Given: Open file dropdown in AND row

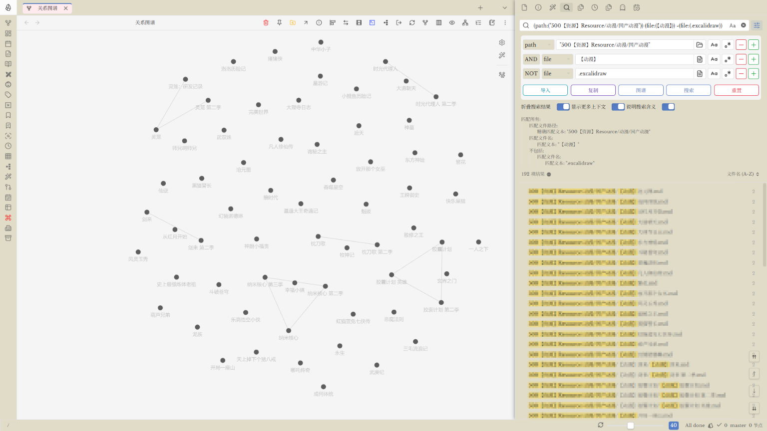Looking at the screenshot, I should (x=557, y=59).
